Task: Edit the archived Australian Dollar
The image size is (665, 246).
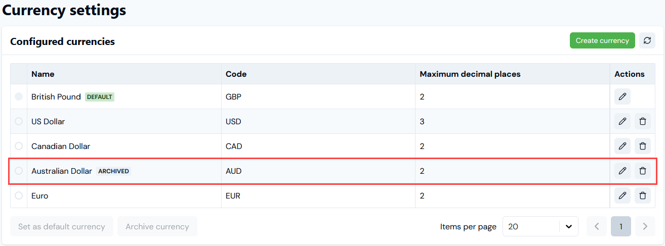Action: click(x=622, y=171)
